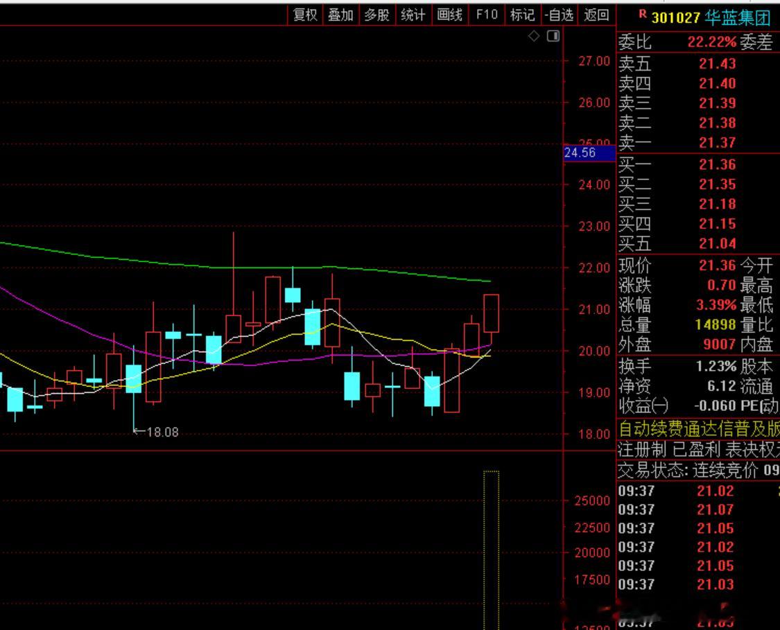The width and height of the screenshot is (780, 630).
Task: Click the 涨幅 value 3.39%
Action: click(716, 305)
